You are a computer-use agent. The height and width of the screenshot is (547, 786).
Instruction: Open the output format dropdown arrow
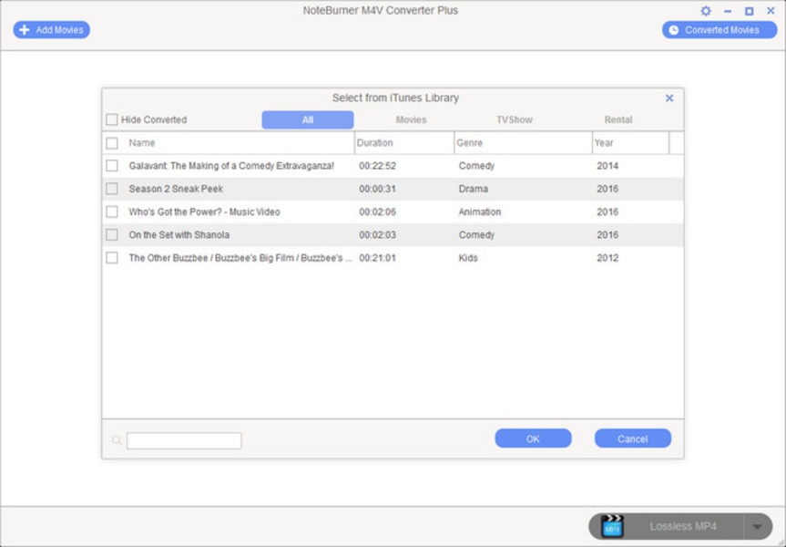click(x=758, y=526)
